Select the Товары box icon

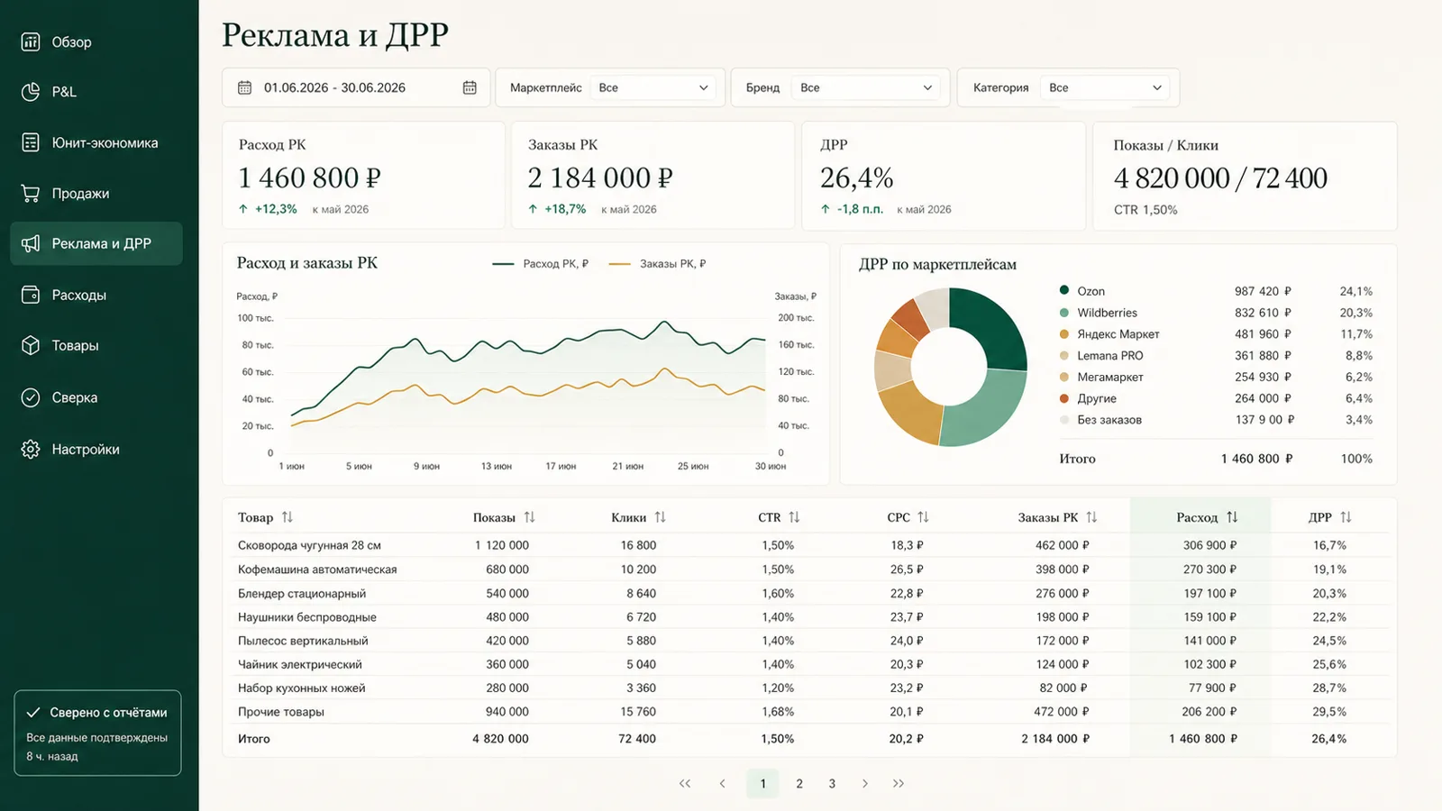31,345
